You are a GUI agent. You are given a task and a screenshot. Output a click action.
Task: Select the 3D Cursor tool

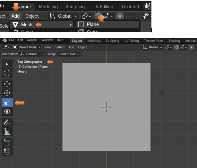[7, 73]
